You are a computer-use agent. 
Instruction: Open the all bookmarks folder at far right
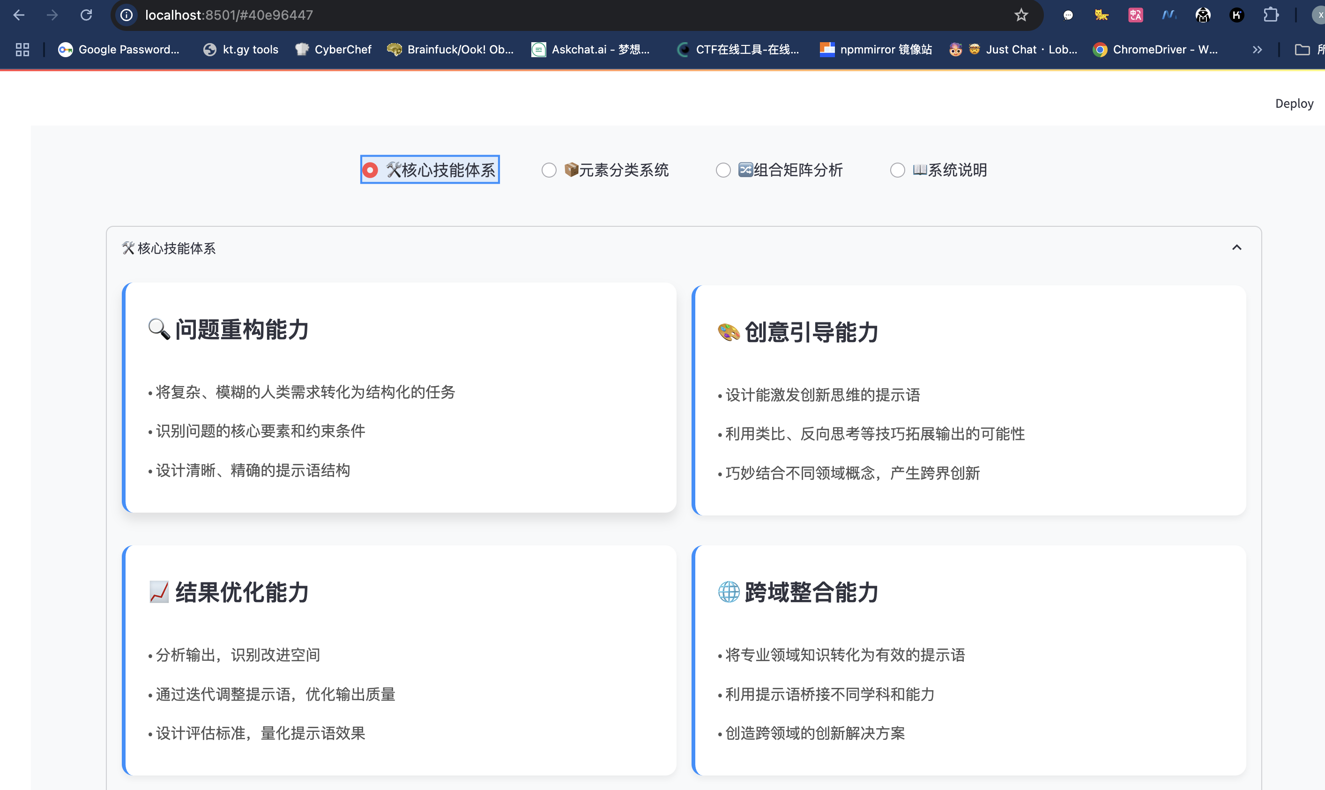coord(1302,50)
